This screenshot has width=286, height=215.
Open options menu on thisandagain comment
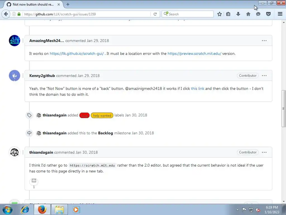point(264,152)
